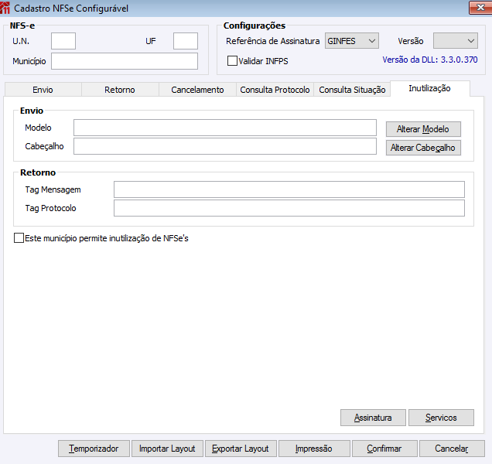Open the Servicos button

click(x=441, y=418)
